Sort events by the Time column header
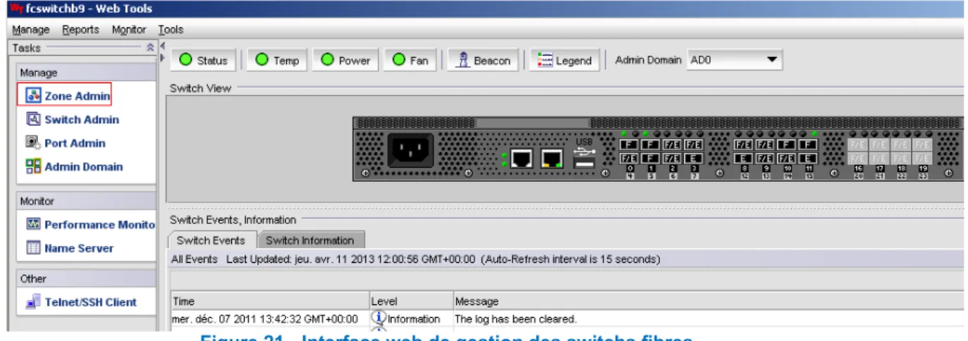The height and width of the screenshot is (341, 968). pos(270,302)
